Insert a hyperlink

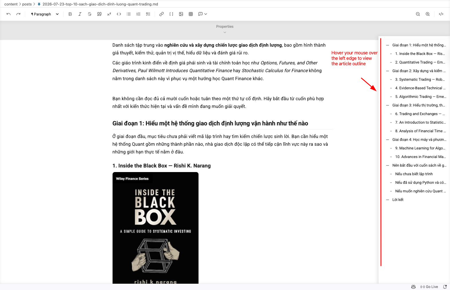pos(162,14)
